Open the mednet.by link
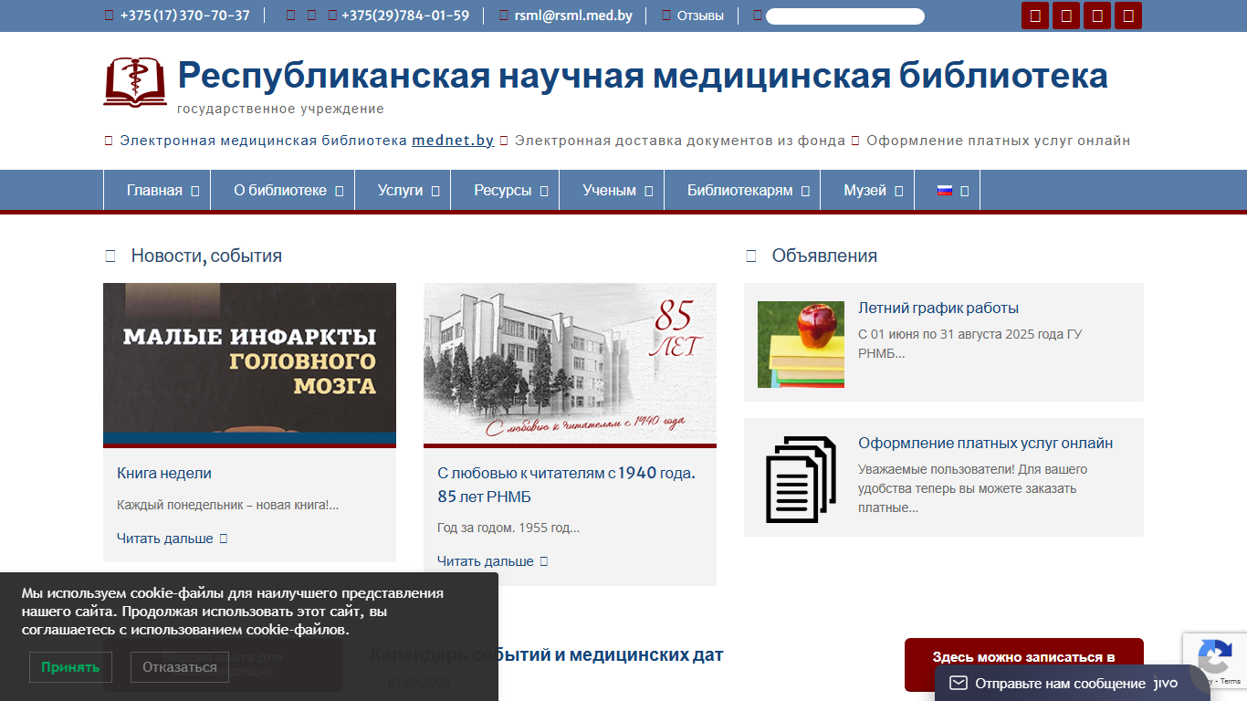Screen dimensions: 1247x701 [453, 141]
